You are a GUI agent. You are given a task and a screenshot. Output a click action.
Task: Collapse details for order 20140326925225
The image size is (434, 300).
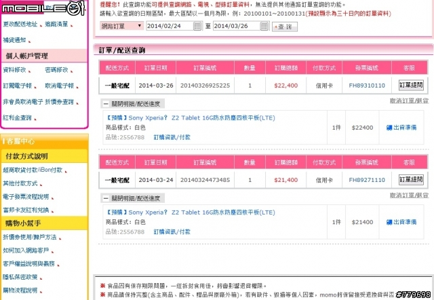click(x=133, y=104)
